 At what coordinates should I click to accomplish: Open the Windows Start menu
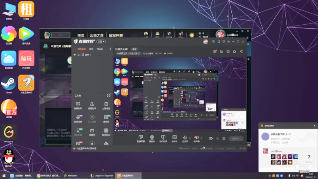tap(4, 175)
